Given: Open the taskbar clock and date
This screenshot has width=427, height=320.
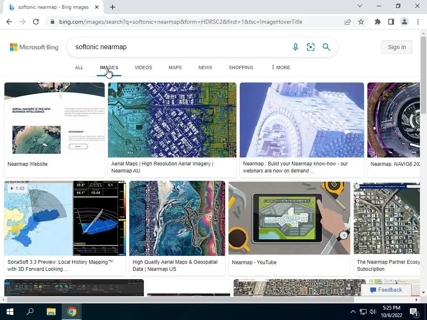Looking at the screenshot, I should [392, 312].
